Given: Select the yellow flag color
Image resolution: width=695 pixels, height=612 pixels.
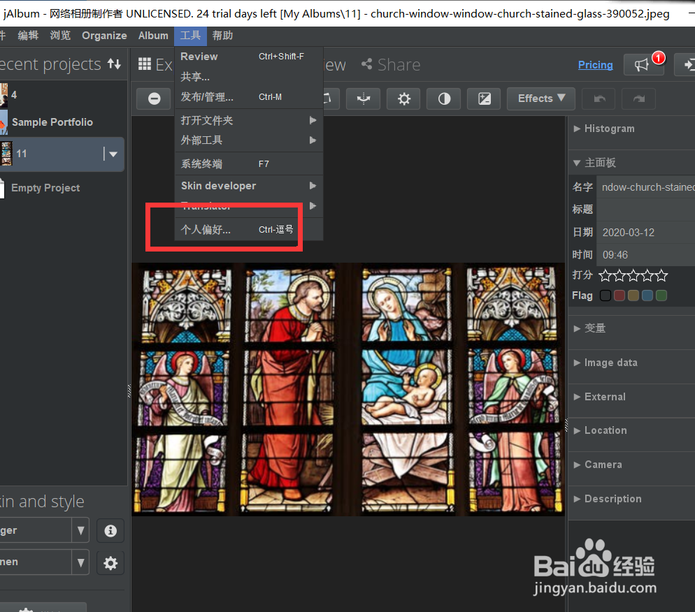Looking at the screenshot, I should [633, 296].
